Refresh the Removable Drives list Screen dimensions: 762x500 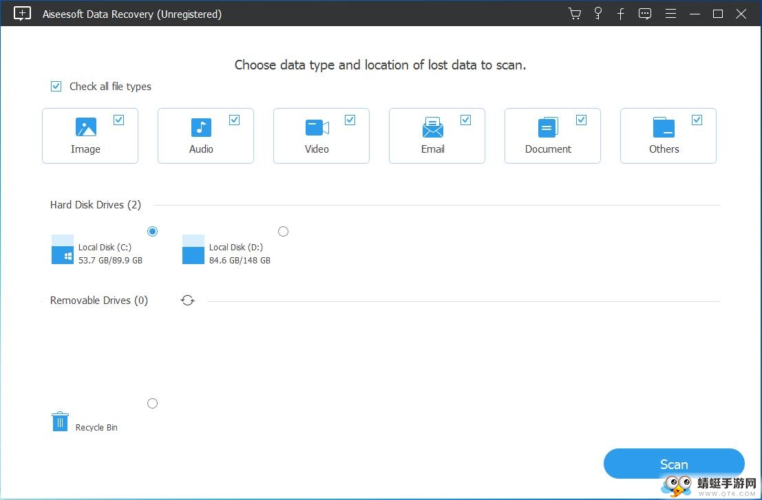tap(188, 301)
